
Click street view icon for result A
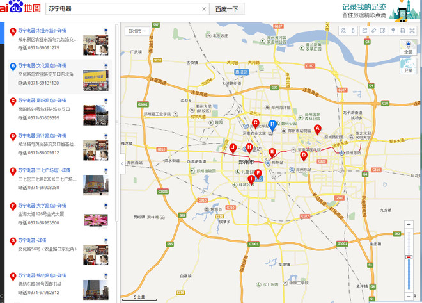click(x=105, y=31)
